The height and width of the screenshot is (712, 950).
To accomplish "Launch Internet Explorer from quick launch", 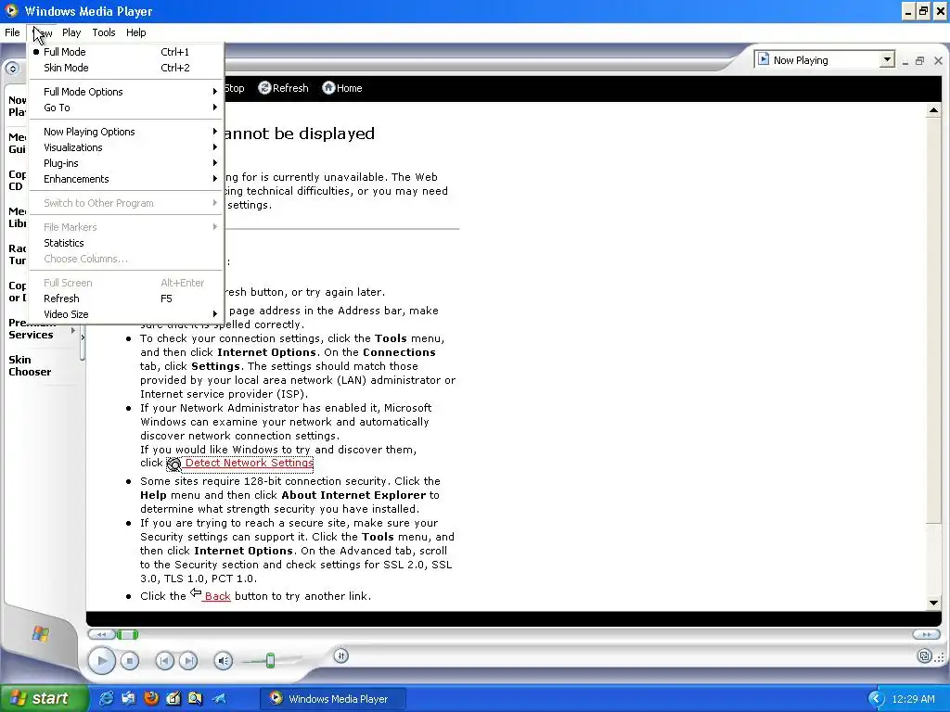I will point(106,699).
